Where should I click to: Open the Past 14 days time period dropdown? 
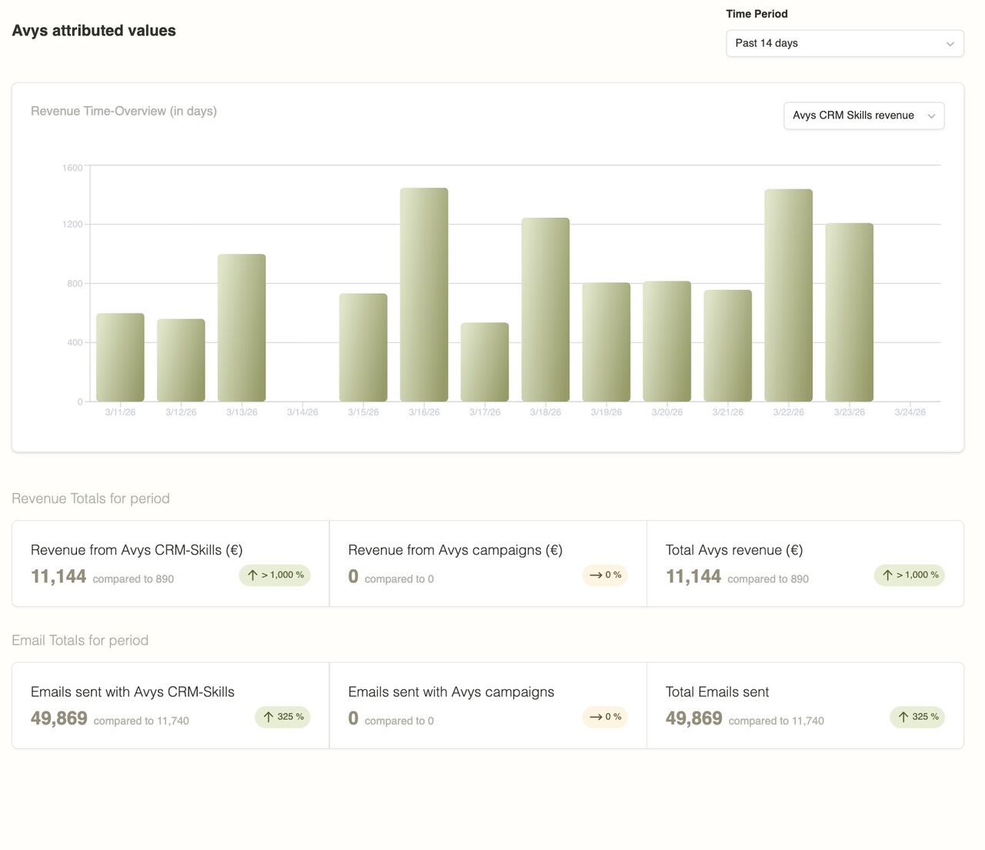coord(844,43)
